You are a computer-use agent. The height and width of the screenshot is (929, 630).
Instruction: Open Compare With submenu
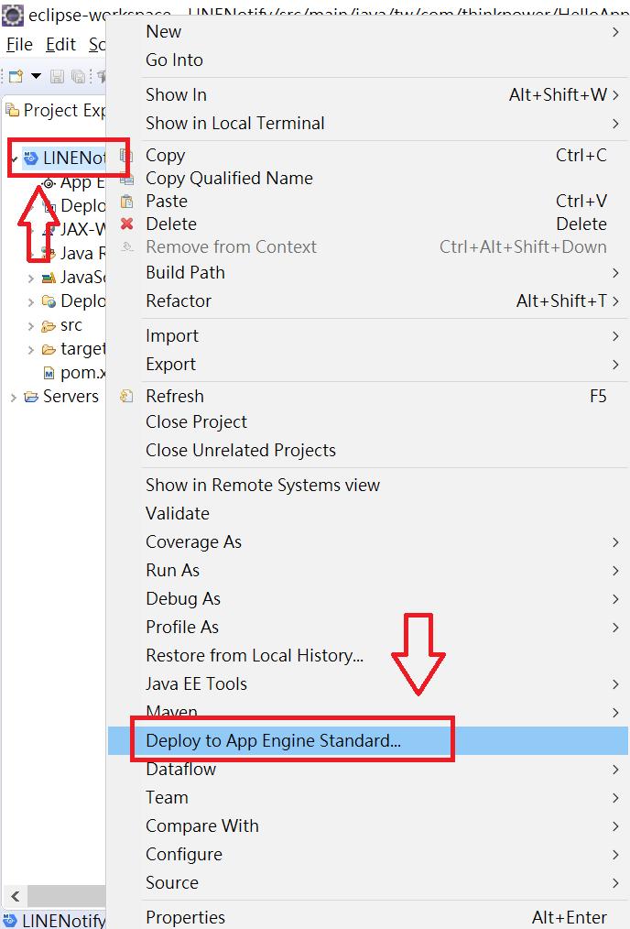(368, 825)
